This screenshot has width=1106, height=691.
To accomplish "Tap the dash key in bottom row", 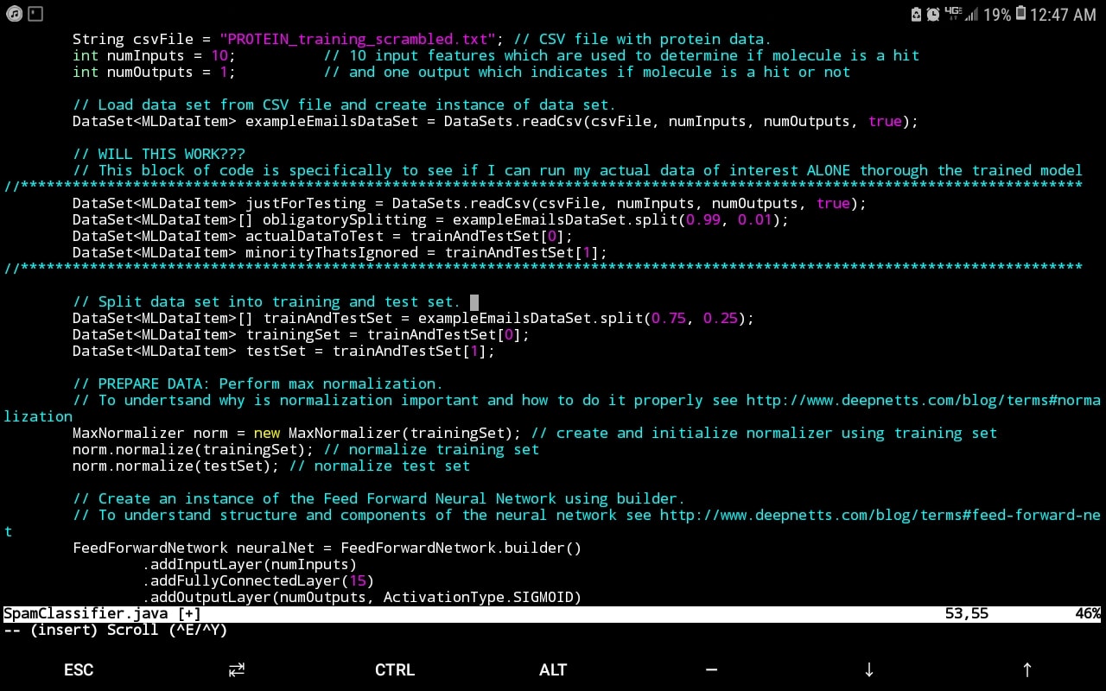I will click(711, 669).
